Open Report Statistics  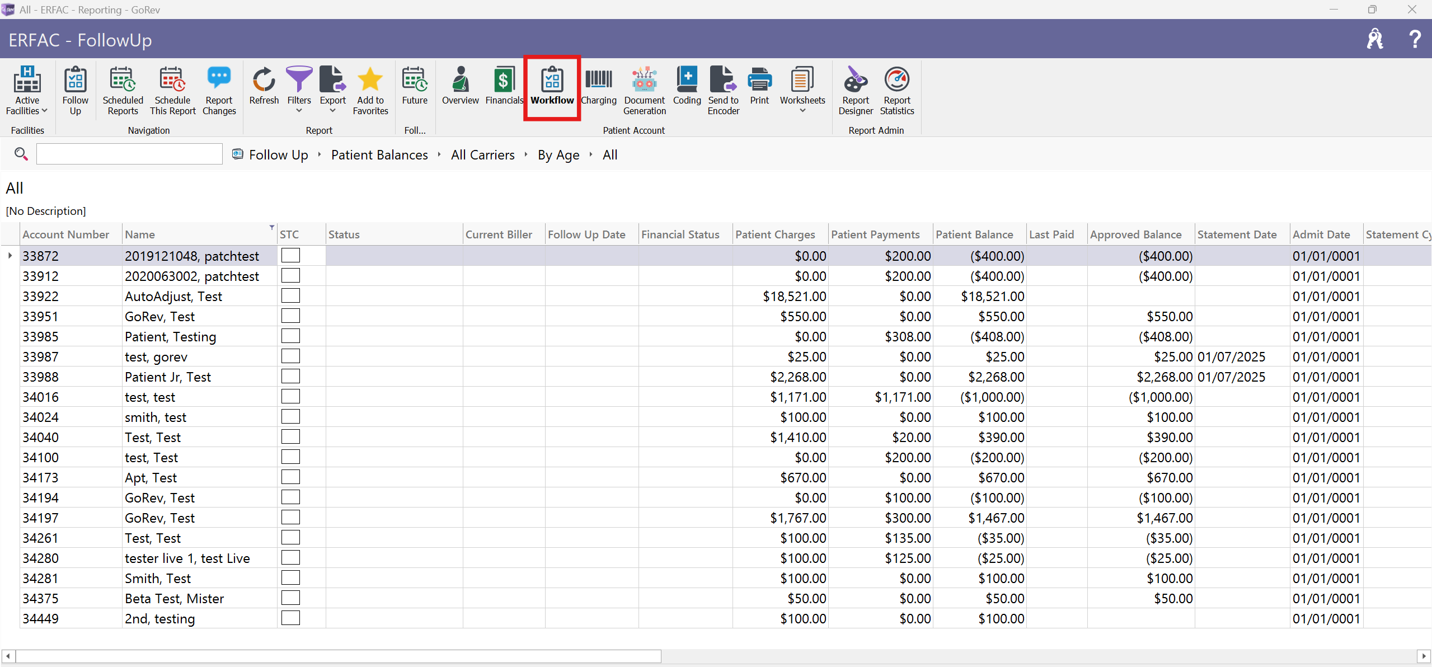point(896,91)
